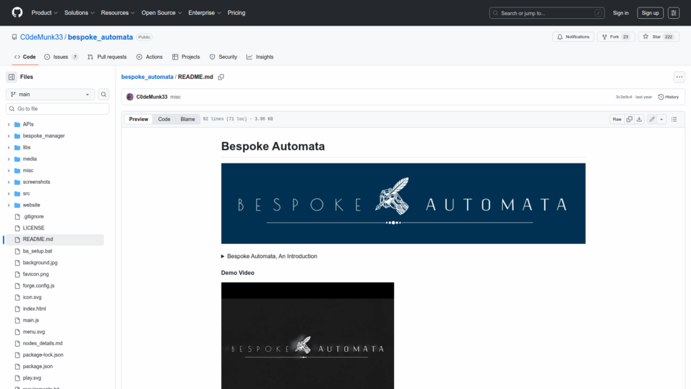Expand the libs folder
Viewport: 691px width, 389px height.
[9, 147]
